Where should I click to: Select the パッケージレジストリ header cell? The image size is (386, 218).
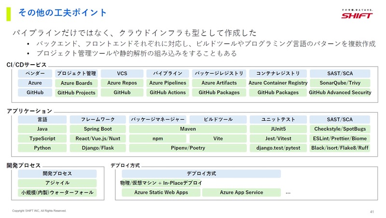pos(219,74)
